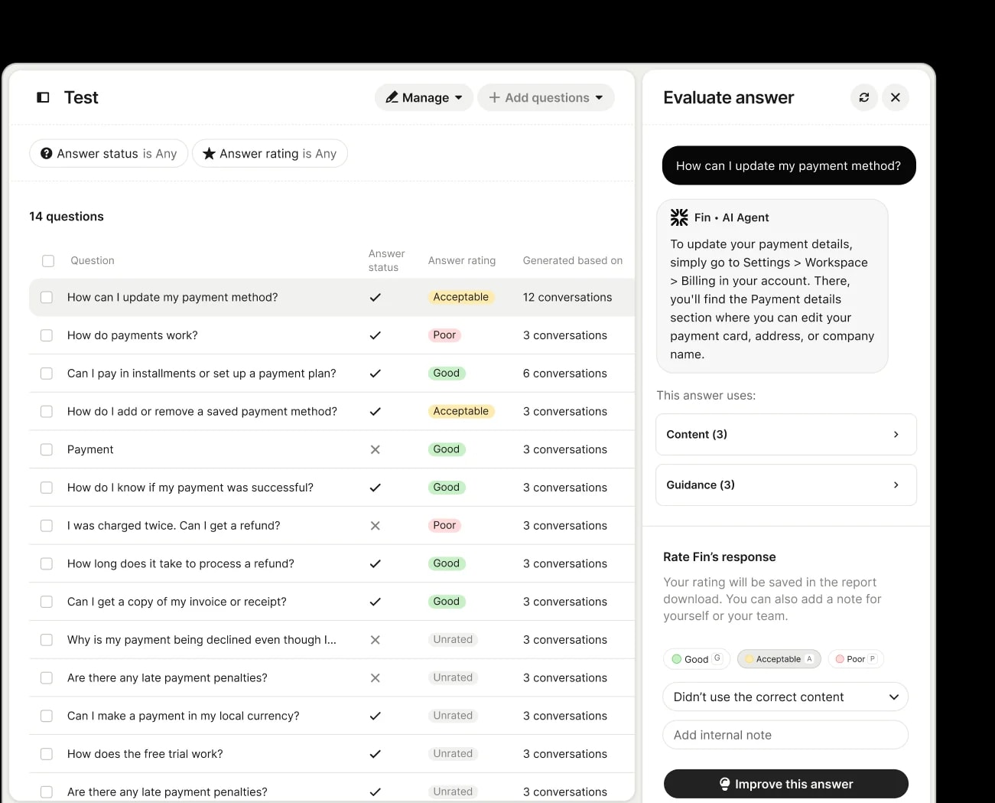Open the Add questions dropdown
The width and height of the screenshot is (995, 803).
coord(546,97)
